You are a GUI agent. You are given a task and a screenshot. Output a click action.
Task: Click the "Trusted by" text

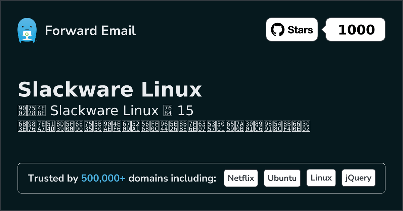53,179
